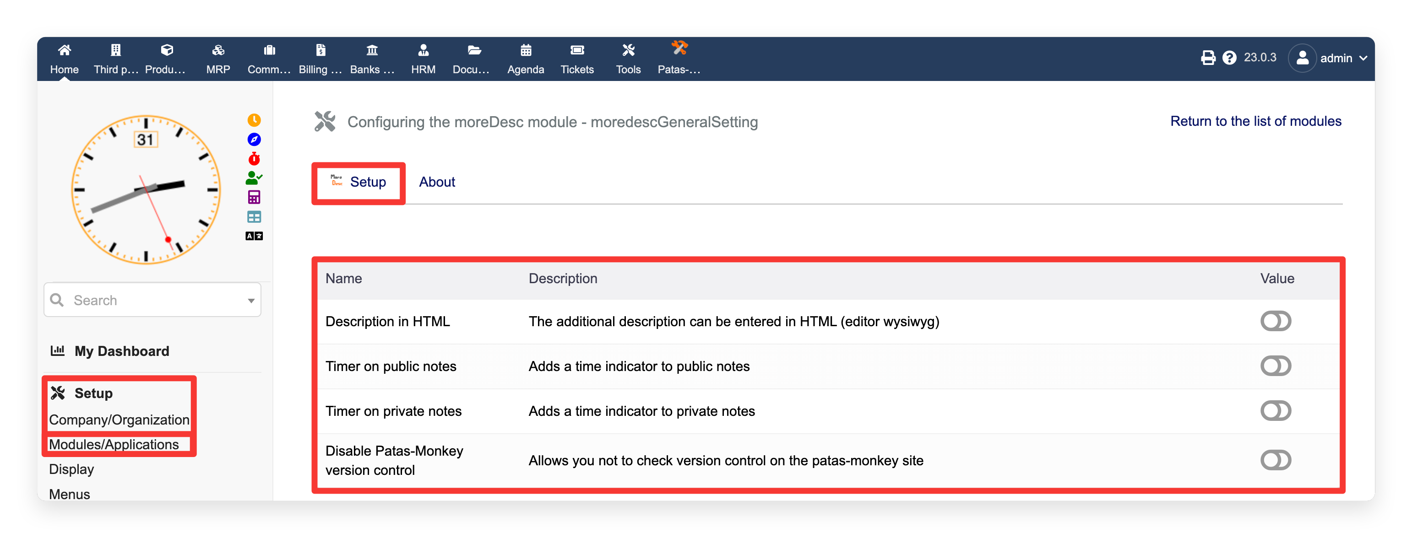Open the Billing invoice icon
Image resolution: width=1412 pixels, height=538 pixels.
(320, 50)
